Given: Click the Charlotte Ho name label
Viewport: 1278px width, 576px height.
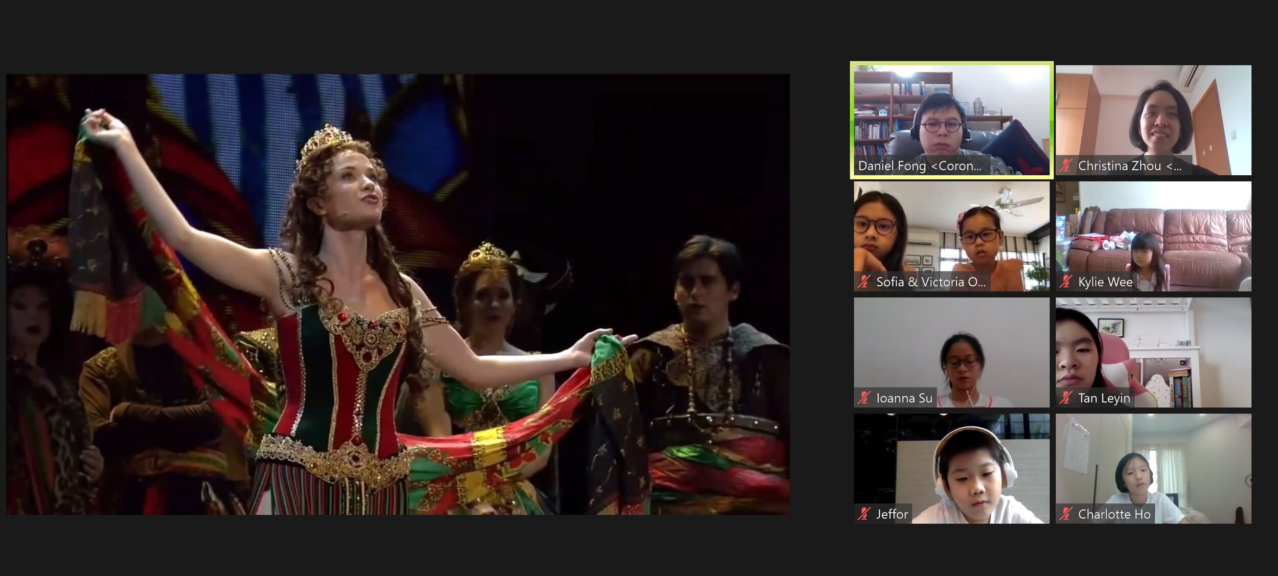Looking at the screenshot, I should (1114, 514).
